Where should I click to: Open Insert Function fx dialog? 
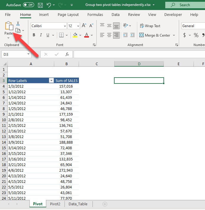67,54
